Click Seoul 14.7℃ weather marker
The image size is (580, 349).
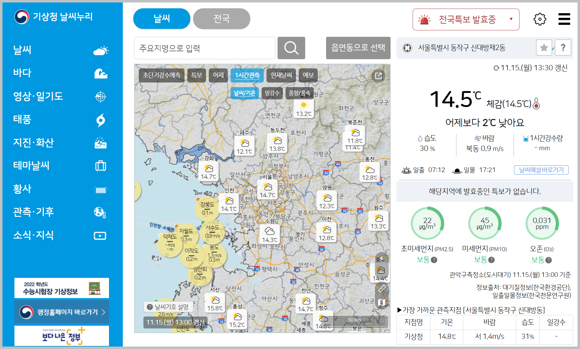tap(267, 190)
